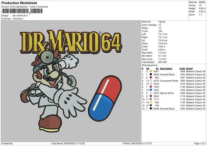Click the 'Brand' column header
207x146 pixels.
(189, 69)
